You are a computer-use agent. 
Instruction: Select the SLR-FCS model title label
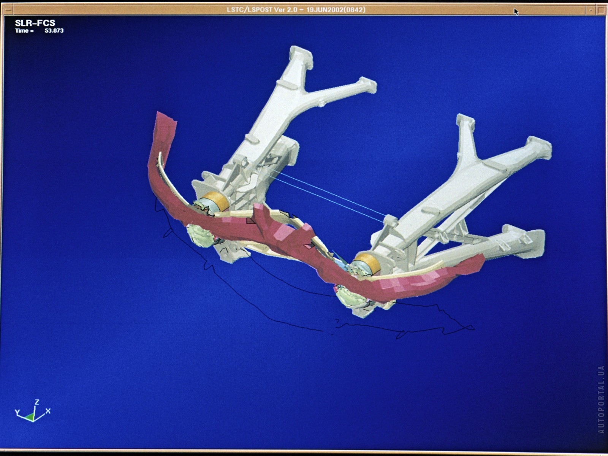point(35,23)
